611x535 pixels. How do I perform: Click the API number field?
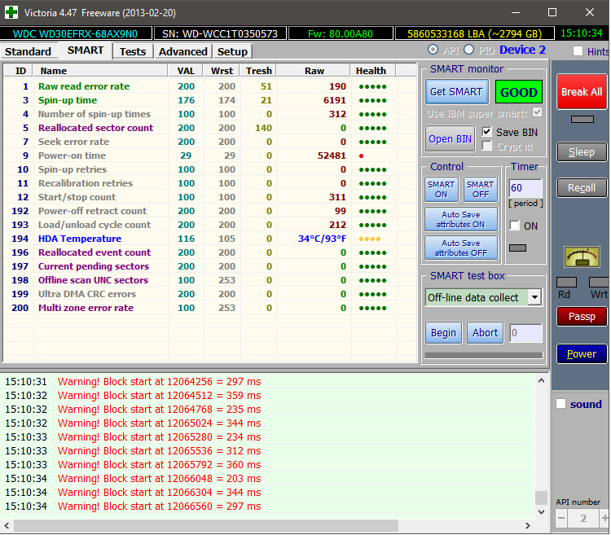583,518
